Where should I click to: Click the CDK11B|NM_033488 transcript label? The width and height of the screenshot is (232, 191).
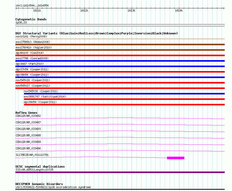[28, 135]
